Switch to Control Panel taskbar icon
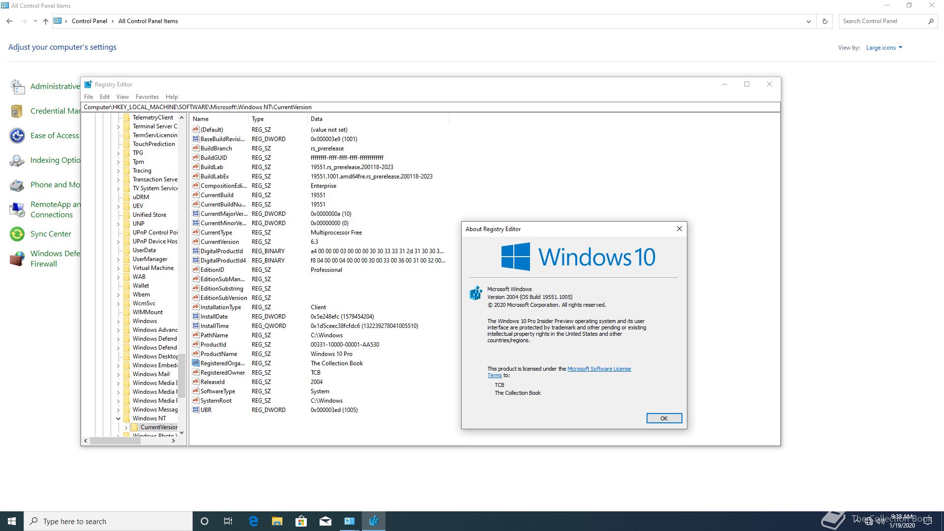The height and width of the screenshot is (531, 944). pos(350,521)
